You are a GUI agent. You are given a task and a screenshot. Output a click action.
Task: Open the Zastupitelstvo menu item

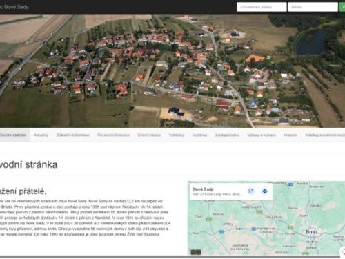[x=227, y=135]
